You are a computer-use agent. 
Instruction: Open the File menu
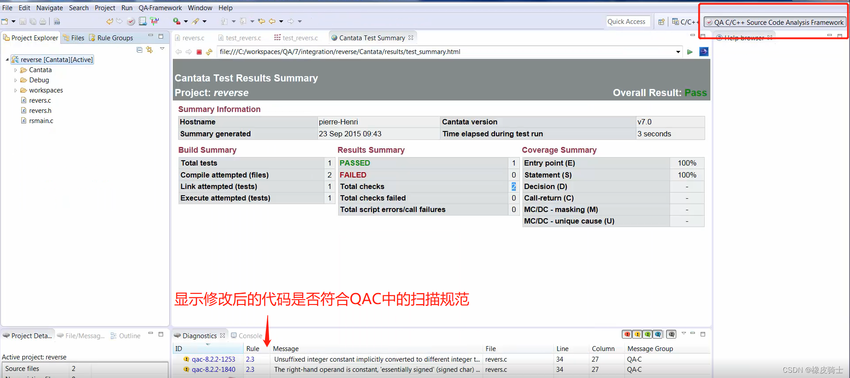point(8,8)
